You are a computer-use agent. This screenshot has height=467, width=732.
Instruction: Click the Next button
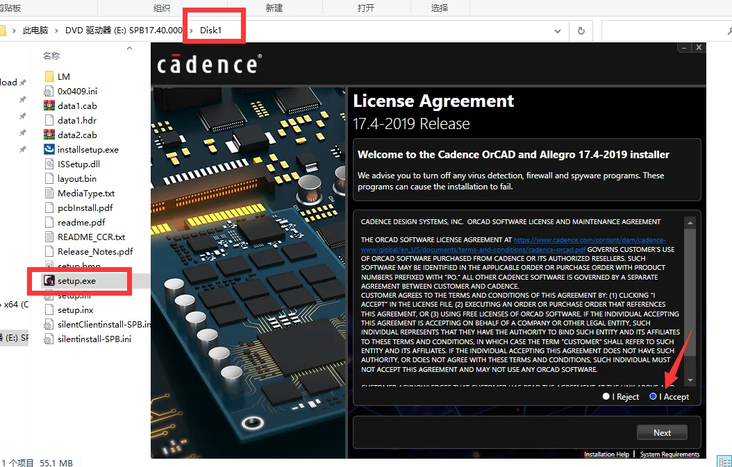pos(662,432)
